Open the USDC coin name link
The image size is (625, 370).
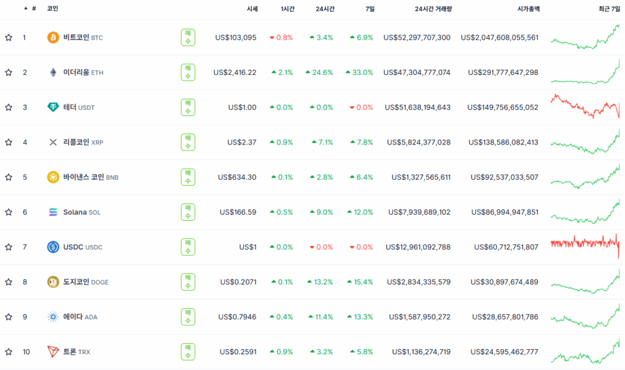tap(82, 247)
